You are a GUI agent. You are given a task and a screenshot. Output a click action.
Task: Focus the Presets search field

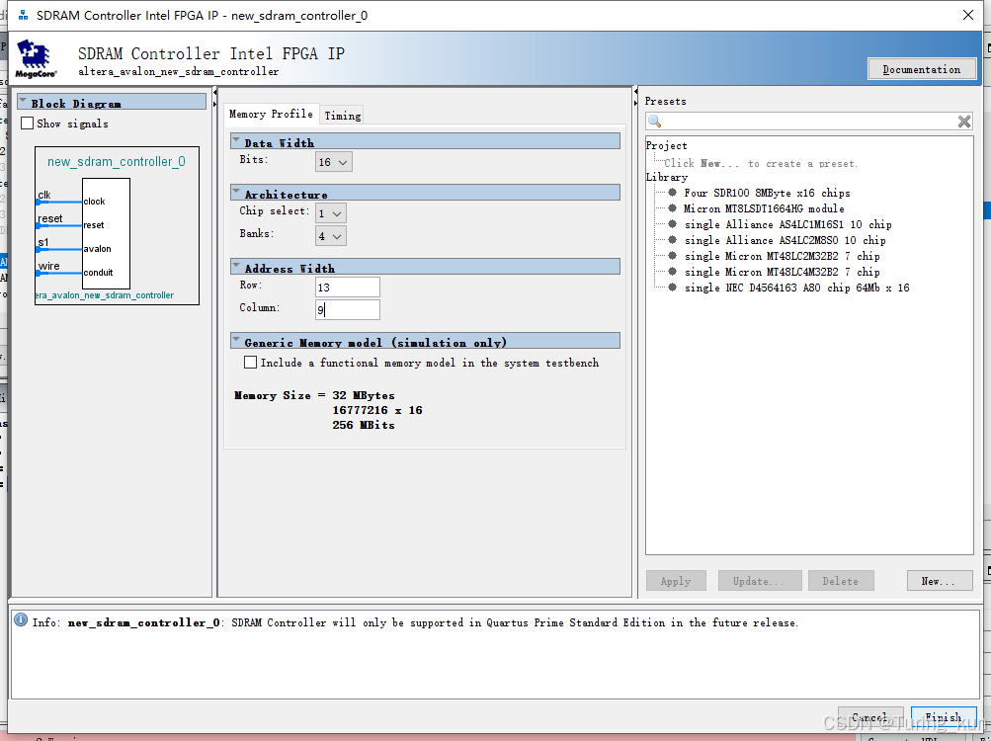(809, 121)
